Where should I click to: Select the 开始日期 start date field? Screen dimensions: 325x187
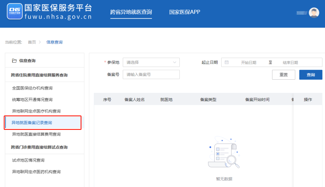(249, 63)
